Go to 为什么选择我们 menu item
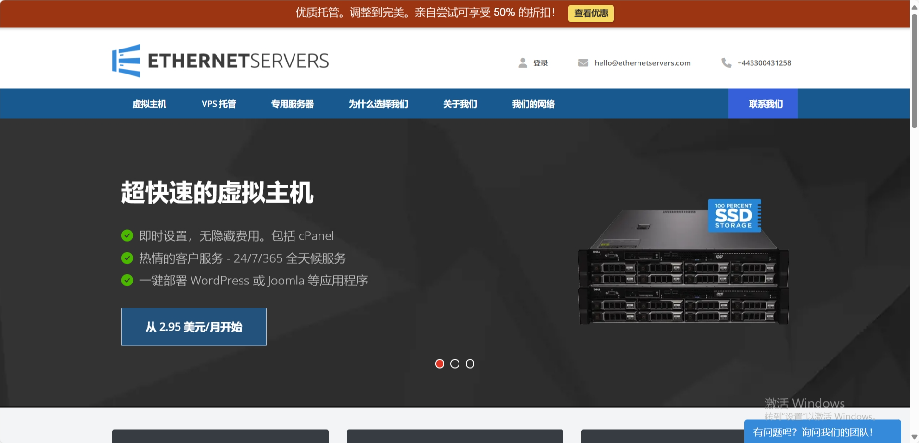This screenshot has width=919, height=443. tap(378, 104)
